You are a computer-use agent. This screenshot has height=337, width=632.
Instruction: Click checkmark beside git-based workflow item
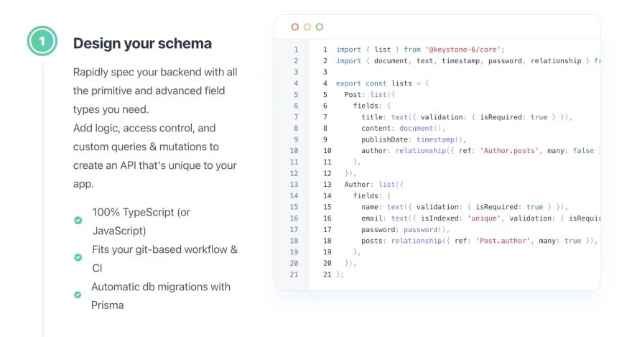click(78, 257)
